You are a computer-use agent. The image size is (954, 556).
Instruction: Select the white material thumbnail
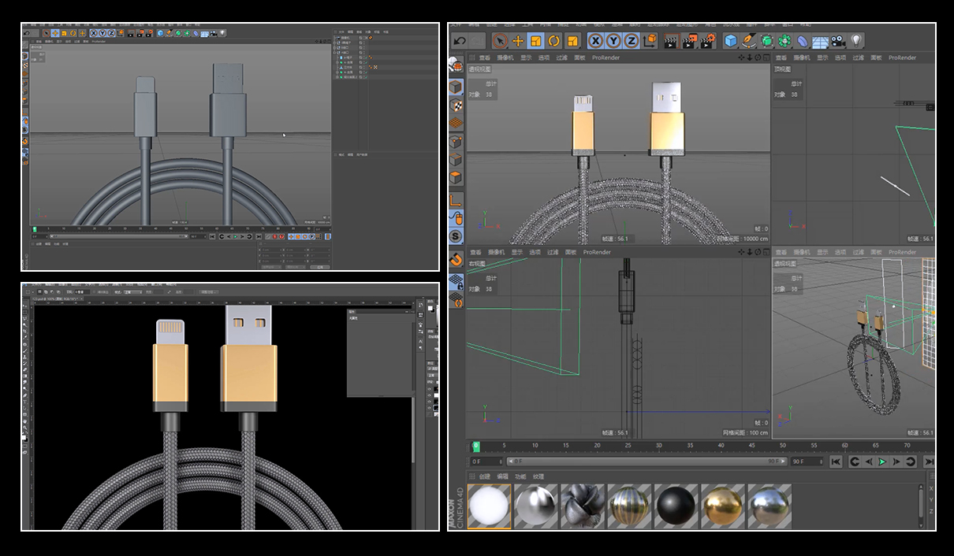coord(490,506)
